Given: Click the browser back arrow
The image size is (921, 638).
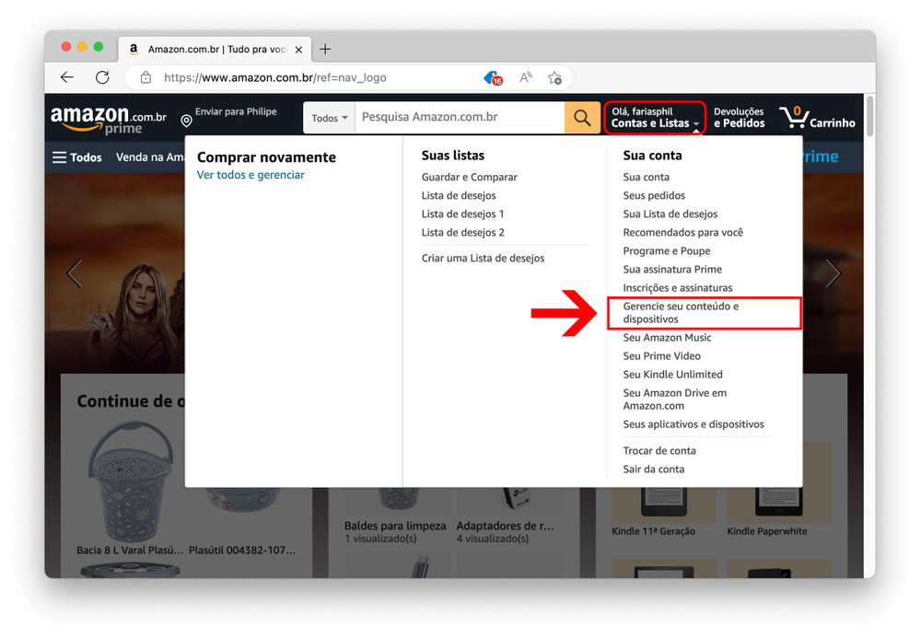Looking at the screenshot, I should tap(67, 77).
